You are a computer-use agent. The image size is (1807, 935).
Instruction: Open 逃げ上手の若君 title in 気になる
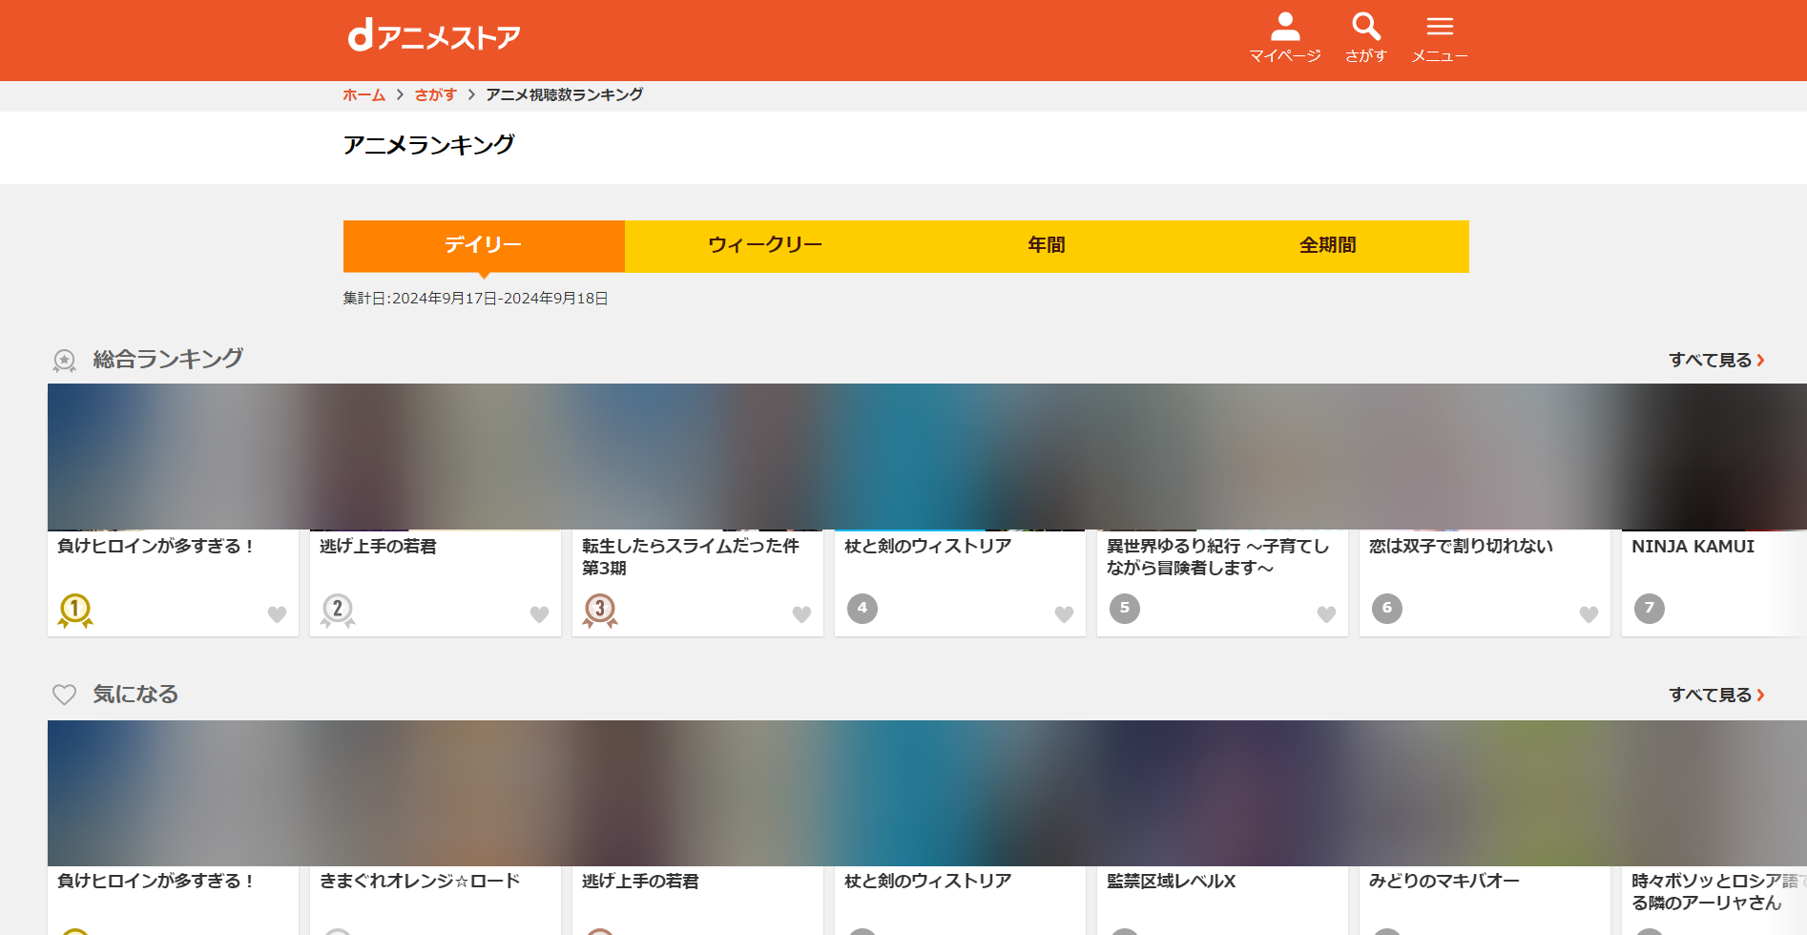pos(640,881)
